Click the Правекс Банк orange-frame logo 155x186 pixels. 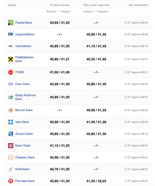pos(11,157)
